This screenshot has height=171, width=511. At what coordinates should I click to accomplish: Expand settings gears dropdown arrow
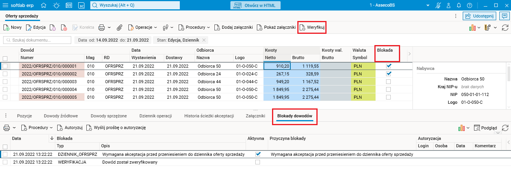click(x=496, y=28)
